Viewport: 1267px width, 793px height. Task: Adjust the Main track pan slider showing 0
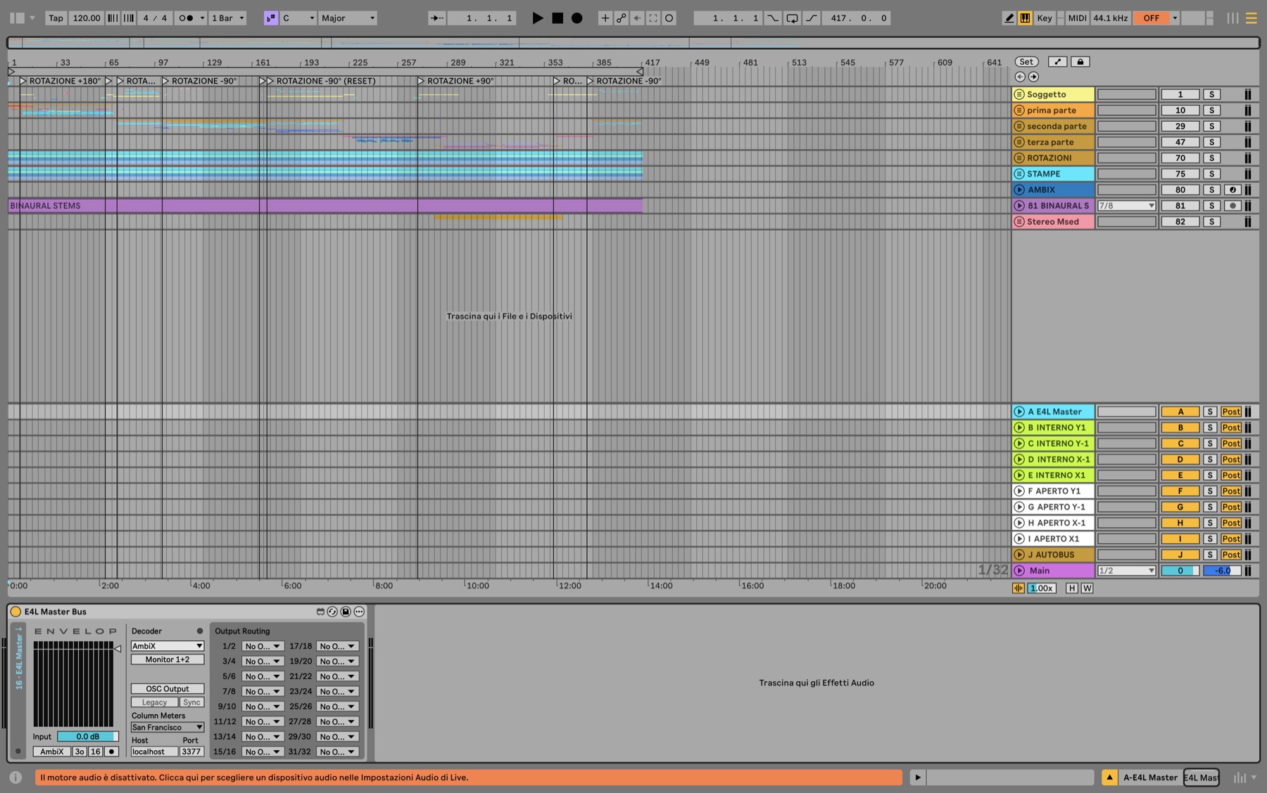[1180, 571]
